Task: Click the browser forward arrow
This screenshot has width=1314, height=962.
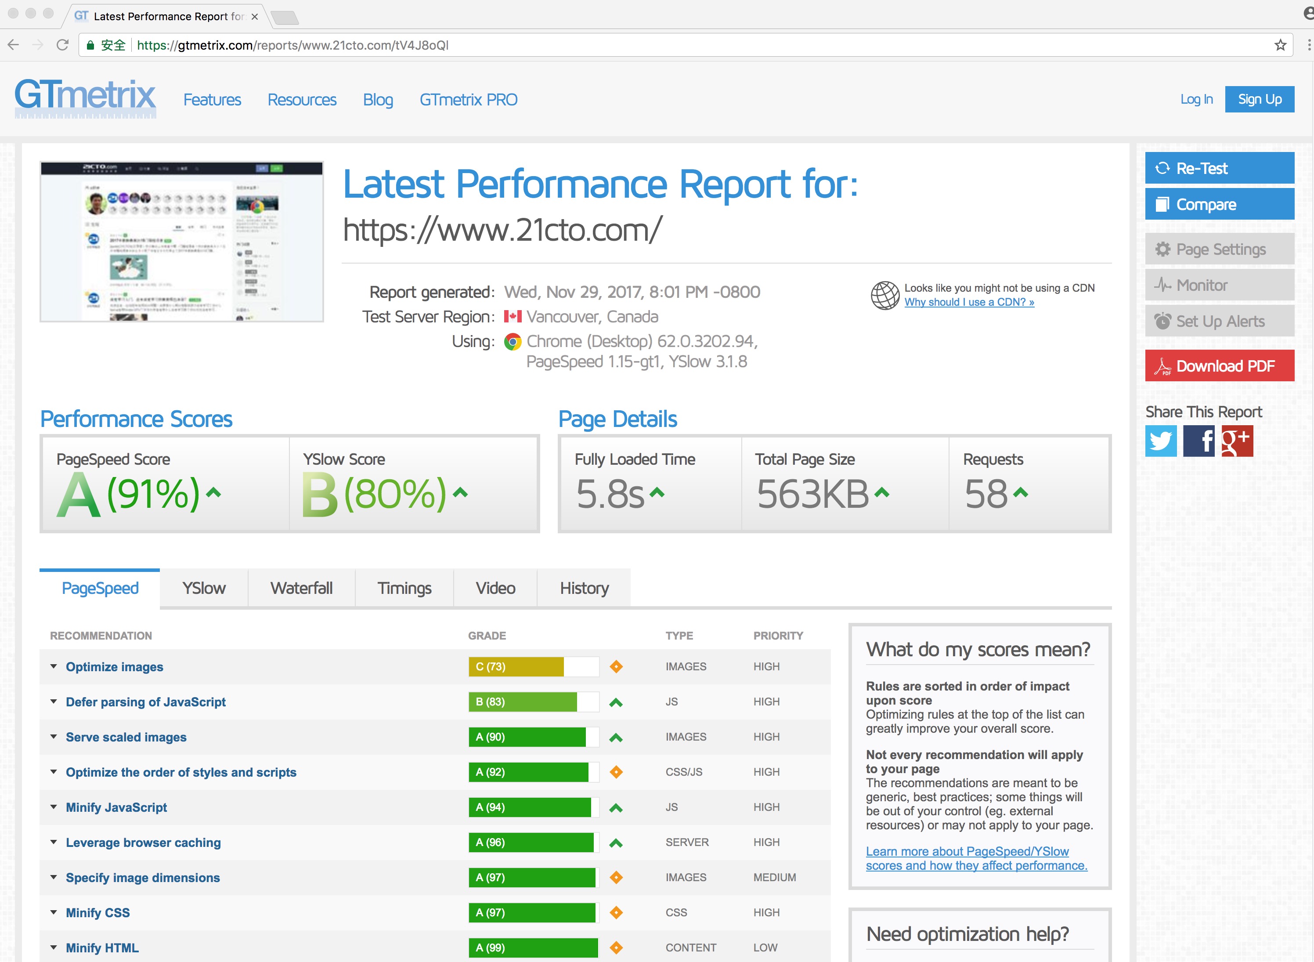Action: (38, 45)
